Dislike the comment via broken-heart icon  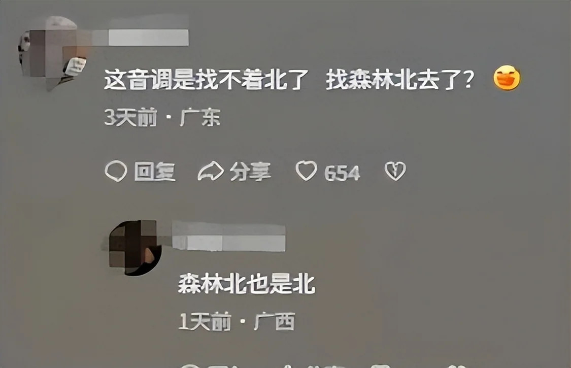tap(395, 171)
